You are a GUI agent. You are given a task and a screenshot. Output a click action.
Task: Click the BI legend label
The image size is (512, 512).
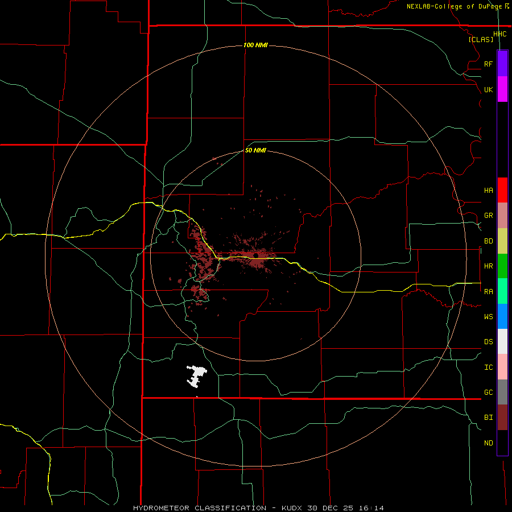[x=488, y=418]
